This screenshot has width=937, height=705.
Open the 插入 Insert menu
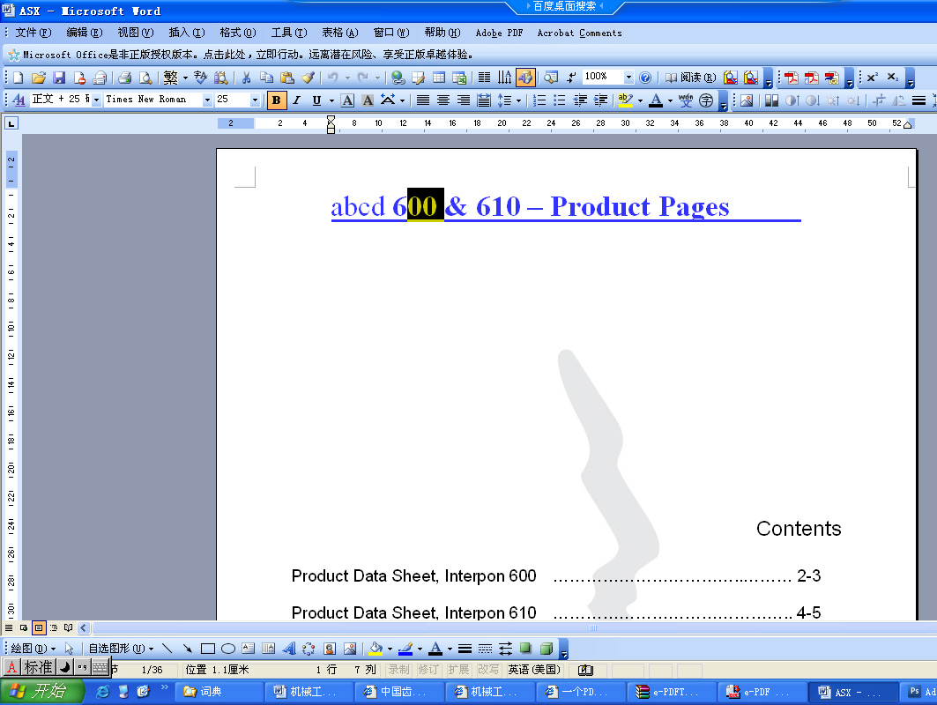pyautogui.click(x=187, y=33)
